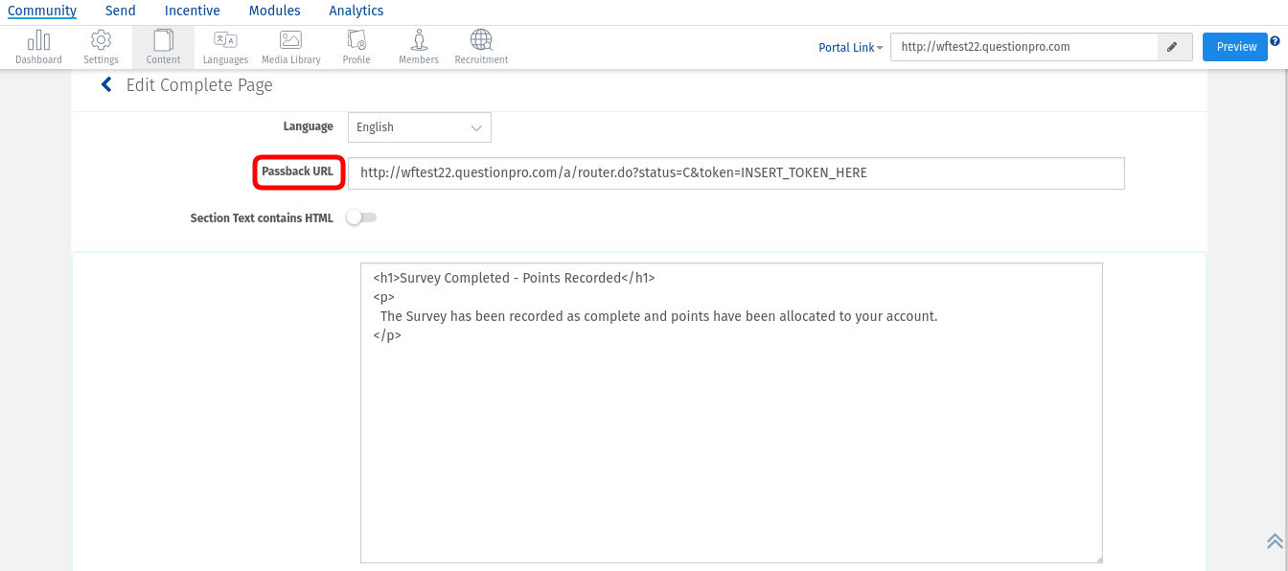Open the Send menu tab
1288x571 pixels.
pyautogui.click(x=121, y=11)
